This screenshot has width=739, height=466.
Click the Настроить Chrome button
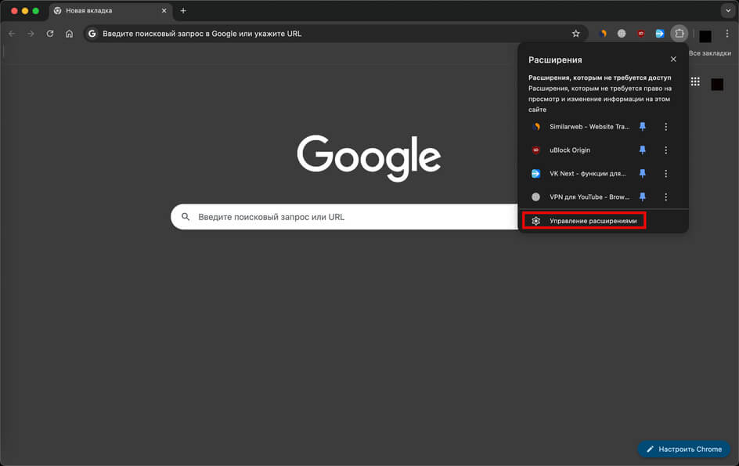684,449
